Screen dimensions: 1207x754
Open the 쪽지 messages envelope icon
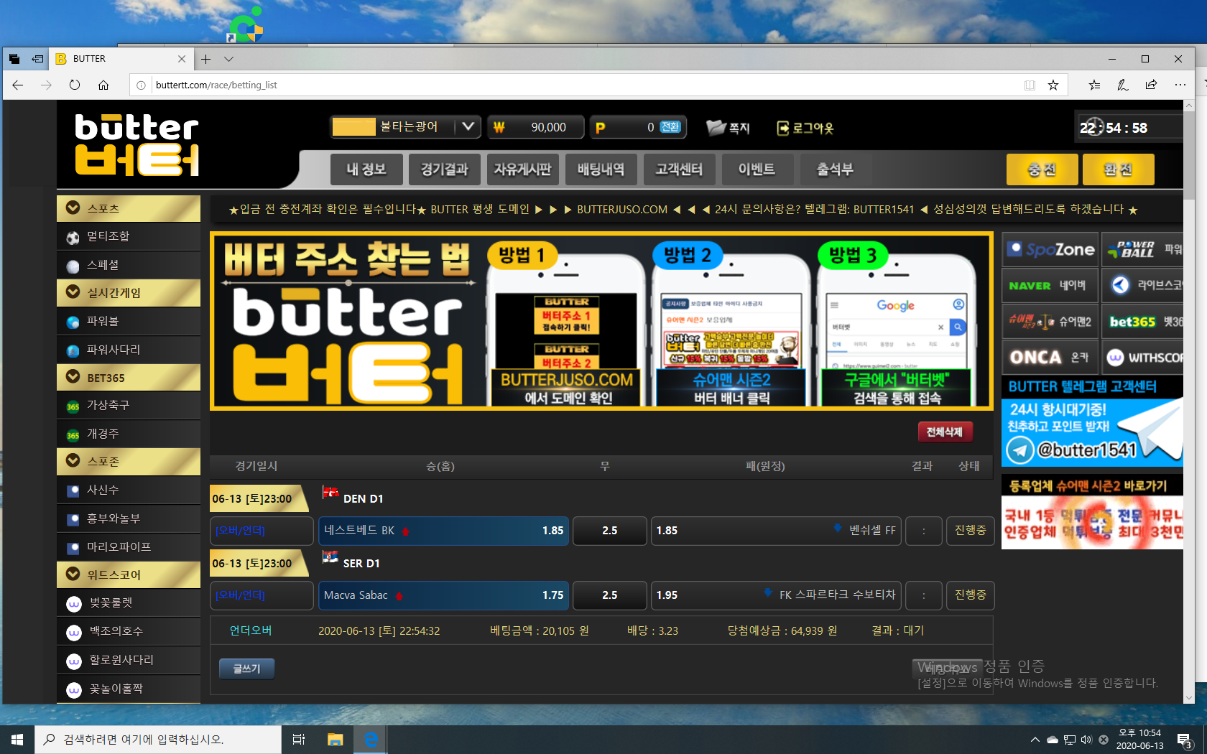pos(716,128)
